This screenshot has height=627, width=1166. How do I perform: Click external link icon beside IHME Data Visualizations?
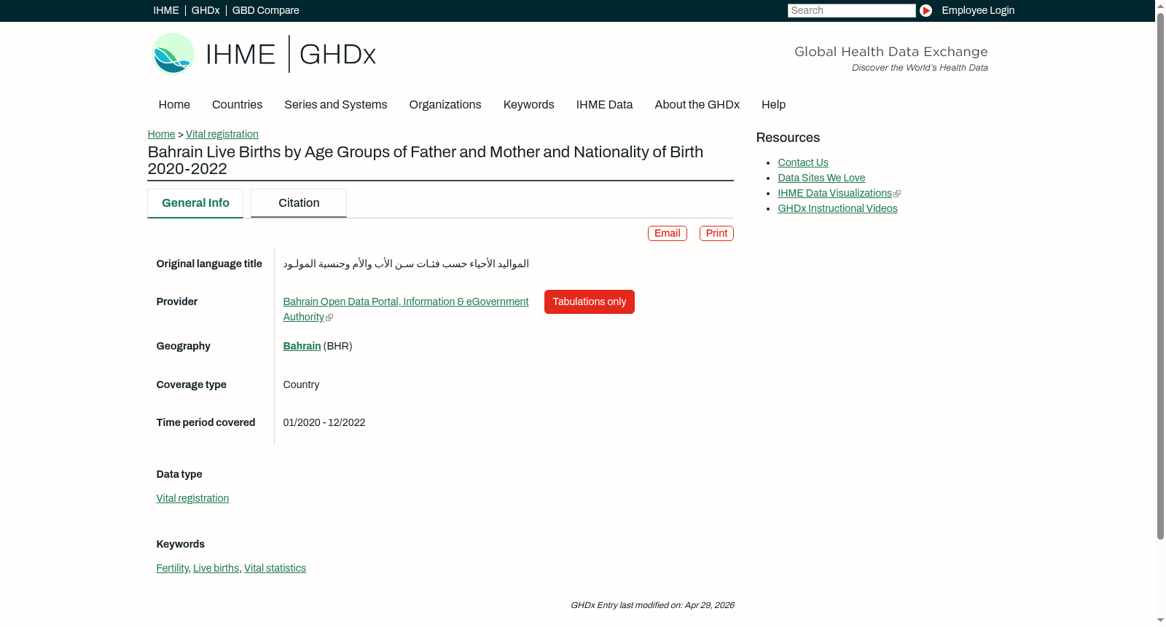tap(897, 194)
